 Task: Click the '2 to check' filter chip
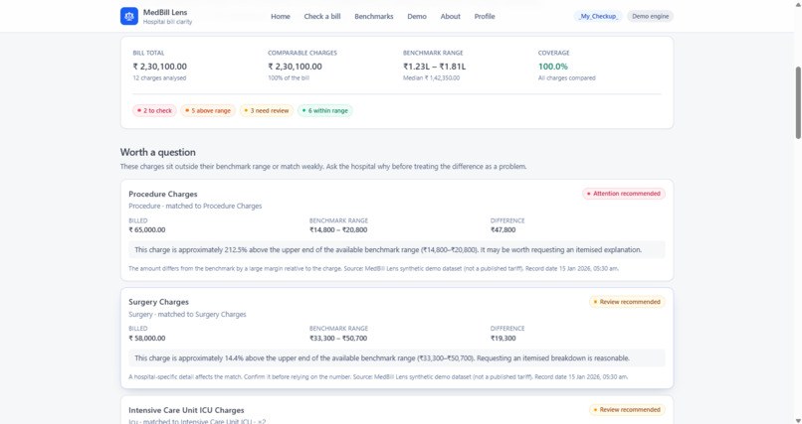tap(154, 111)
